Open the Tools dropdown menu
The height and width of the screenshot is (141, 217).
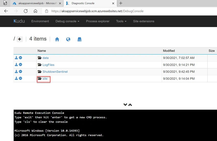(121, 21)
